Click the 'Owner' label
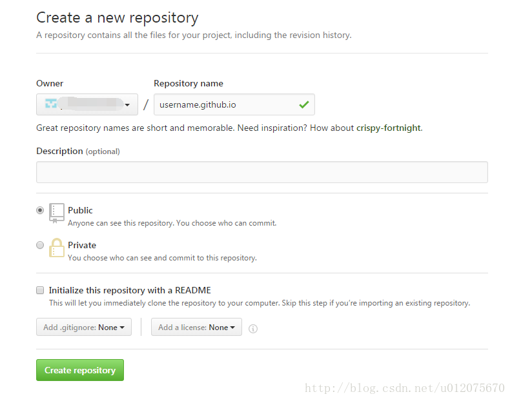The image size is (512, 401). 50,83
